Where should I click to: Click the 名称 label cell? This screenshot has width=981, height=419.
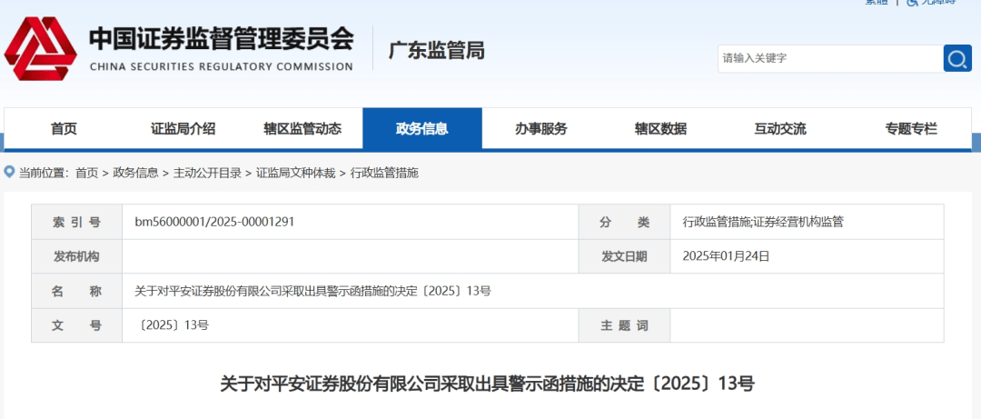pos(76,291)
